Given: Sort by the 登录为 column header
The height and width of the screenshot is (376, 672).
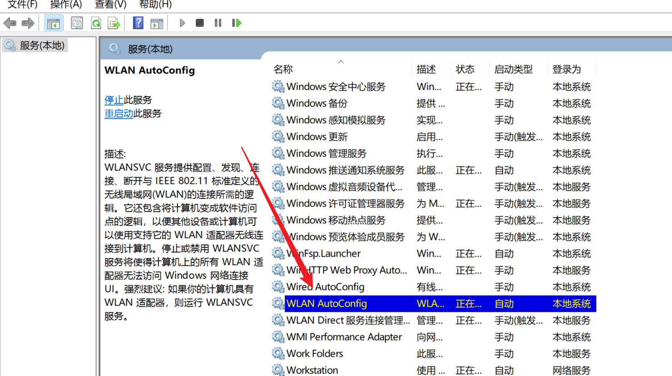Looking at the screenshot, I should click(x=567, y=69).
